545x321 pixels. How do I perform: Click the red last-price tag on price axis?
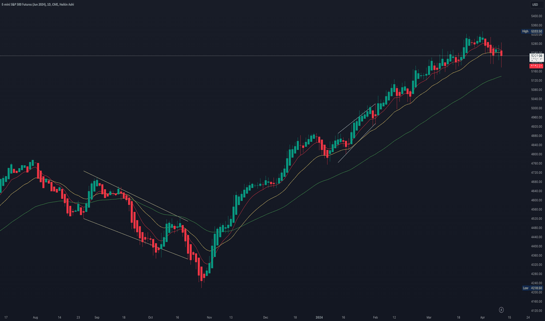pyautogui.click(x=536, y=66)
